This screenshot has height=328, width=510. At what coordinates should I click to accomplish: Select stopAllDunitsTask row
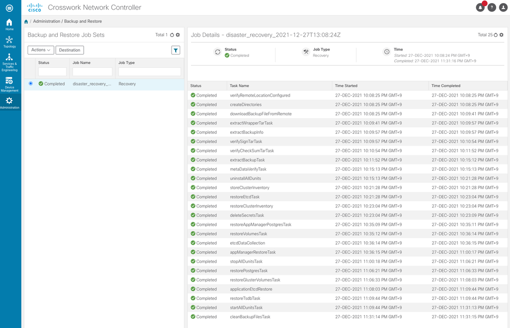coord(347,261)
